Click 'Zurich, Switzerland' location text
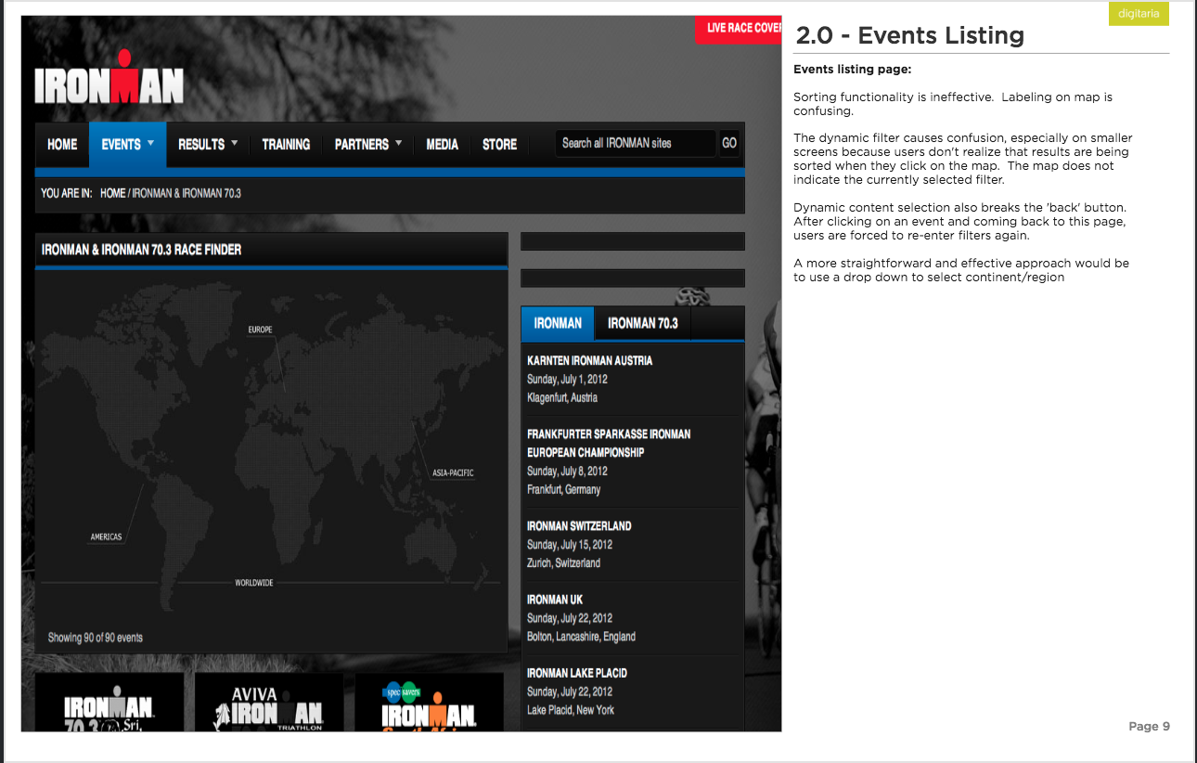 point(563,563)
